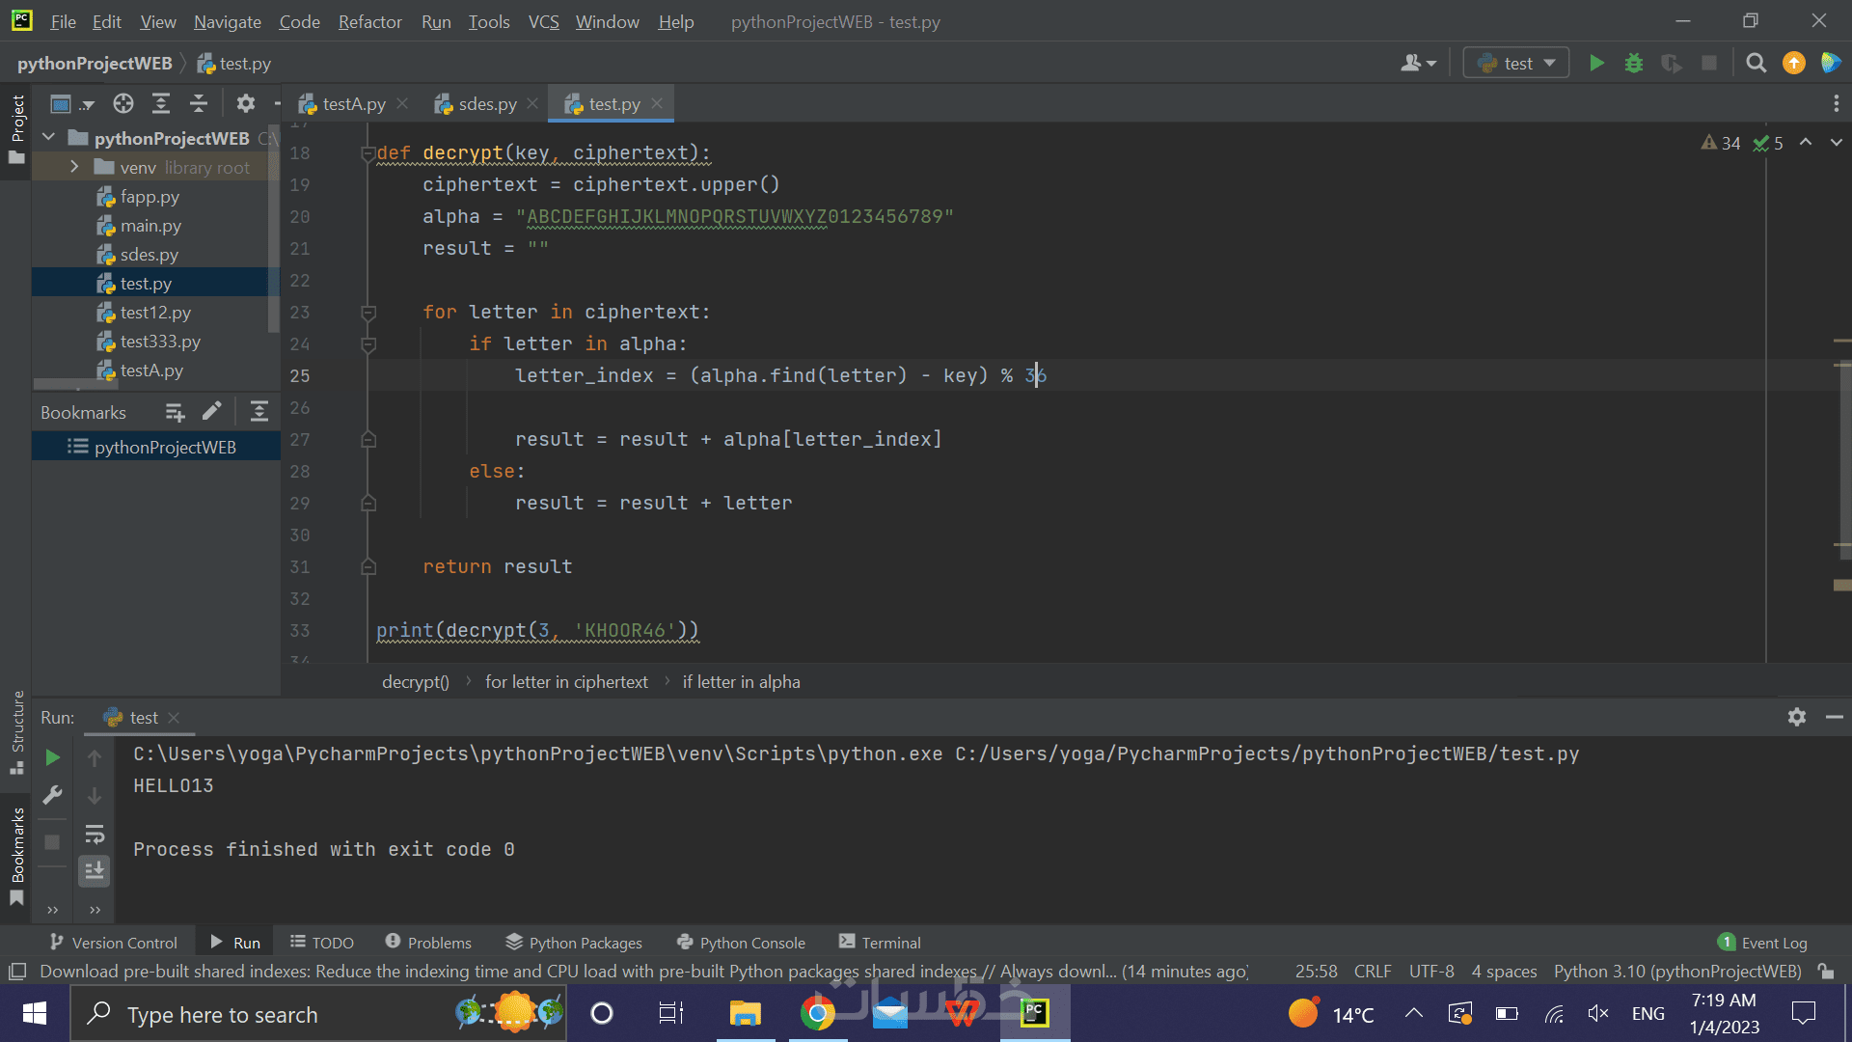Toggle scroll to end in Run output
1852x1042 pixels.
(x=95, y=871)
